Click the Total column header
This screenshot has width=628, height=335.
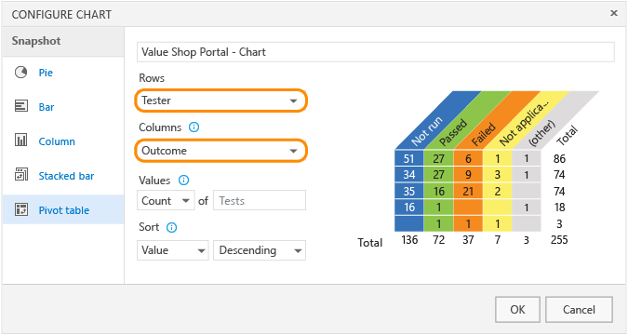568,136
